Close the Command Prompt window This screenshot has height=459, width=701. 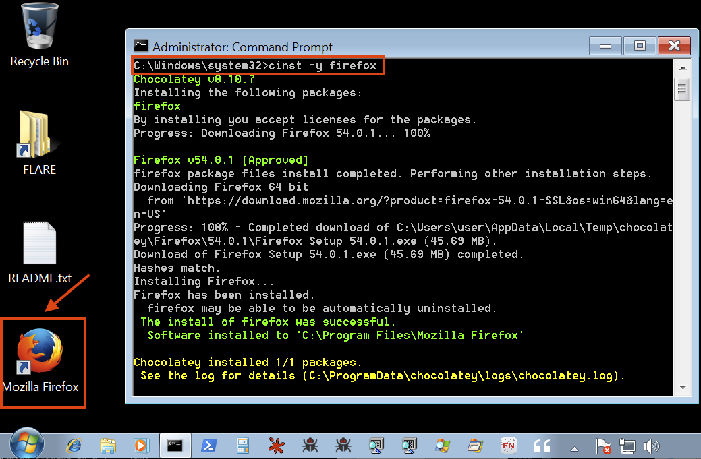coord(674,46)
